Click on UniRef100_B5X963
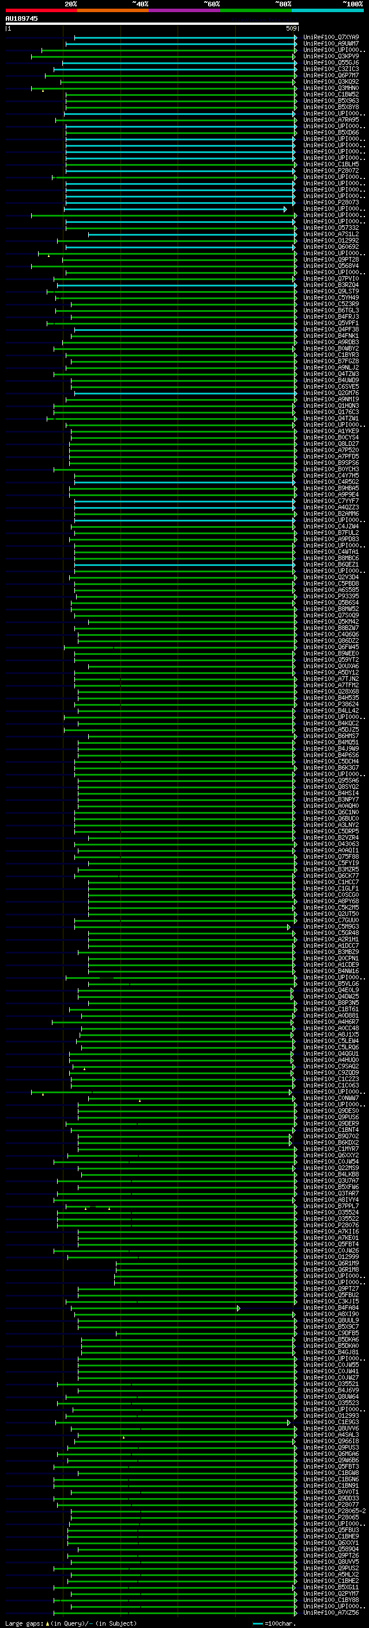Screen dimensions: 369x1628 coord(331,100)
